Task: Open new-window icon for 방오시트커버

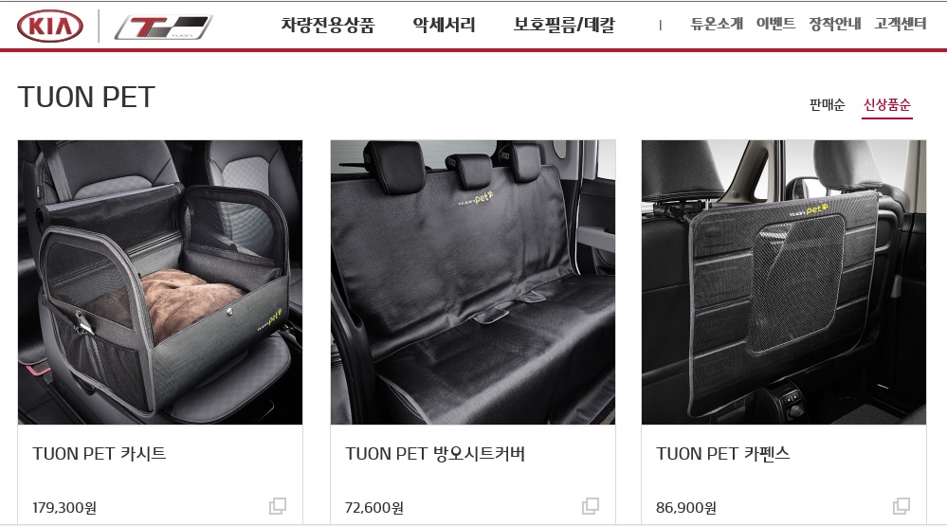Action: point(591,506)
